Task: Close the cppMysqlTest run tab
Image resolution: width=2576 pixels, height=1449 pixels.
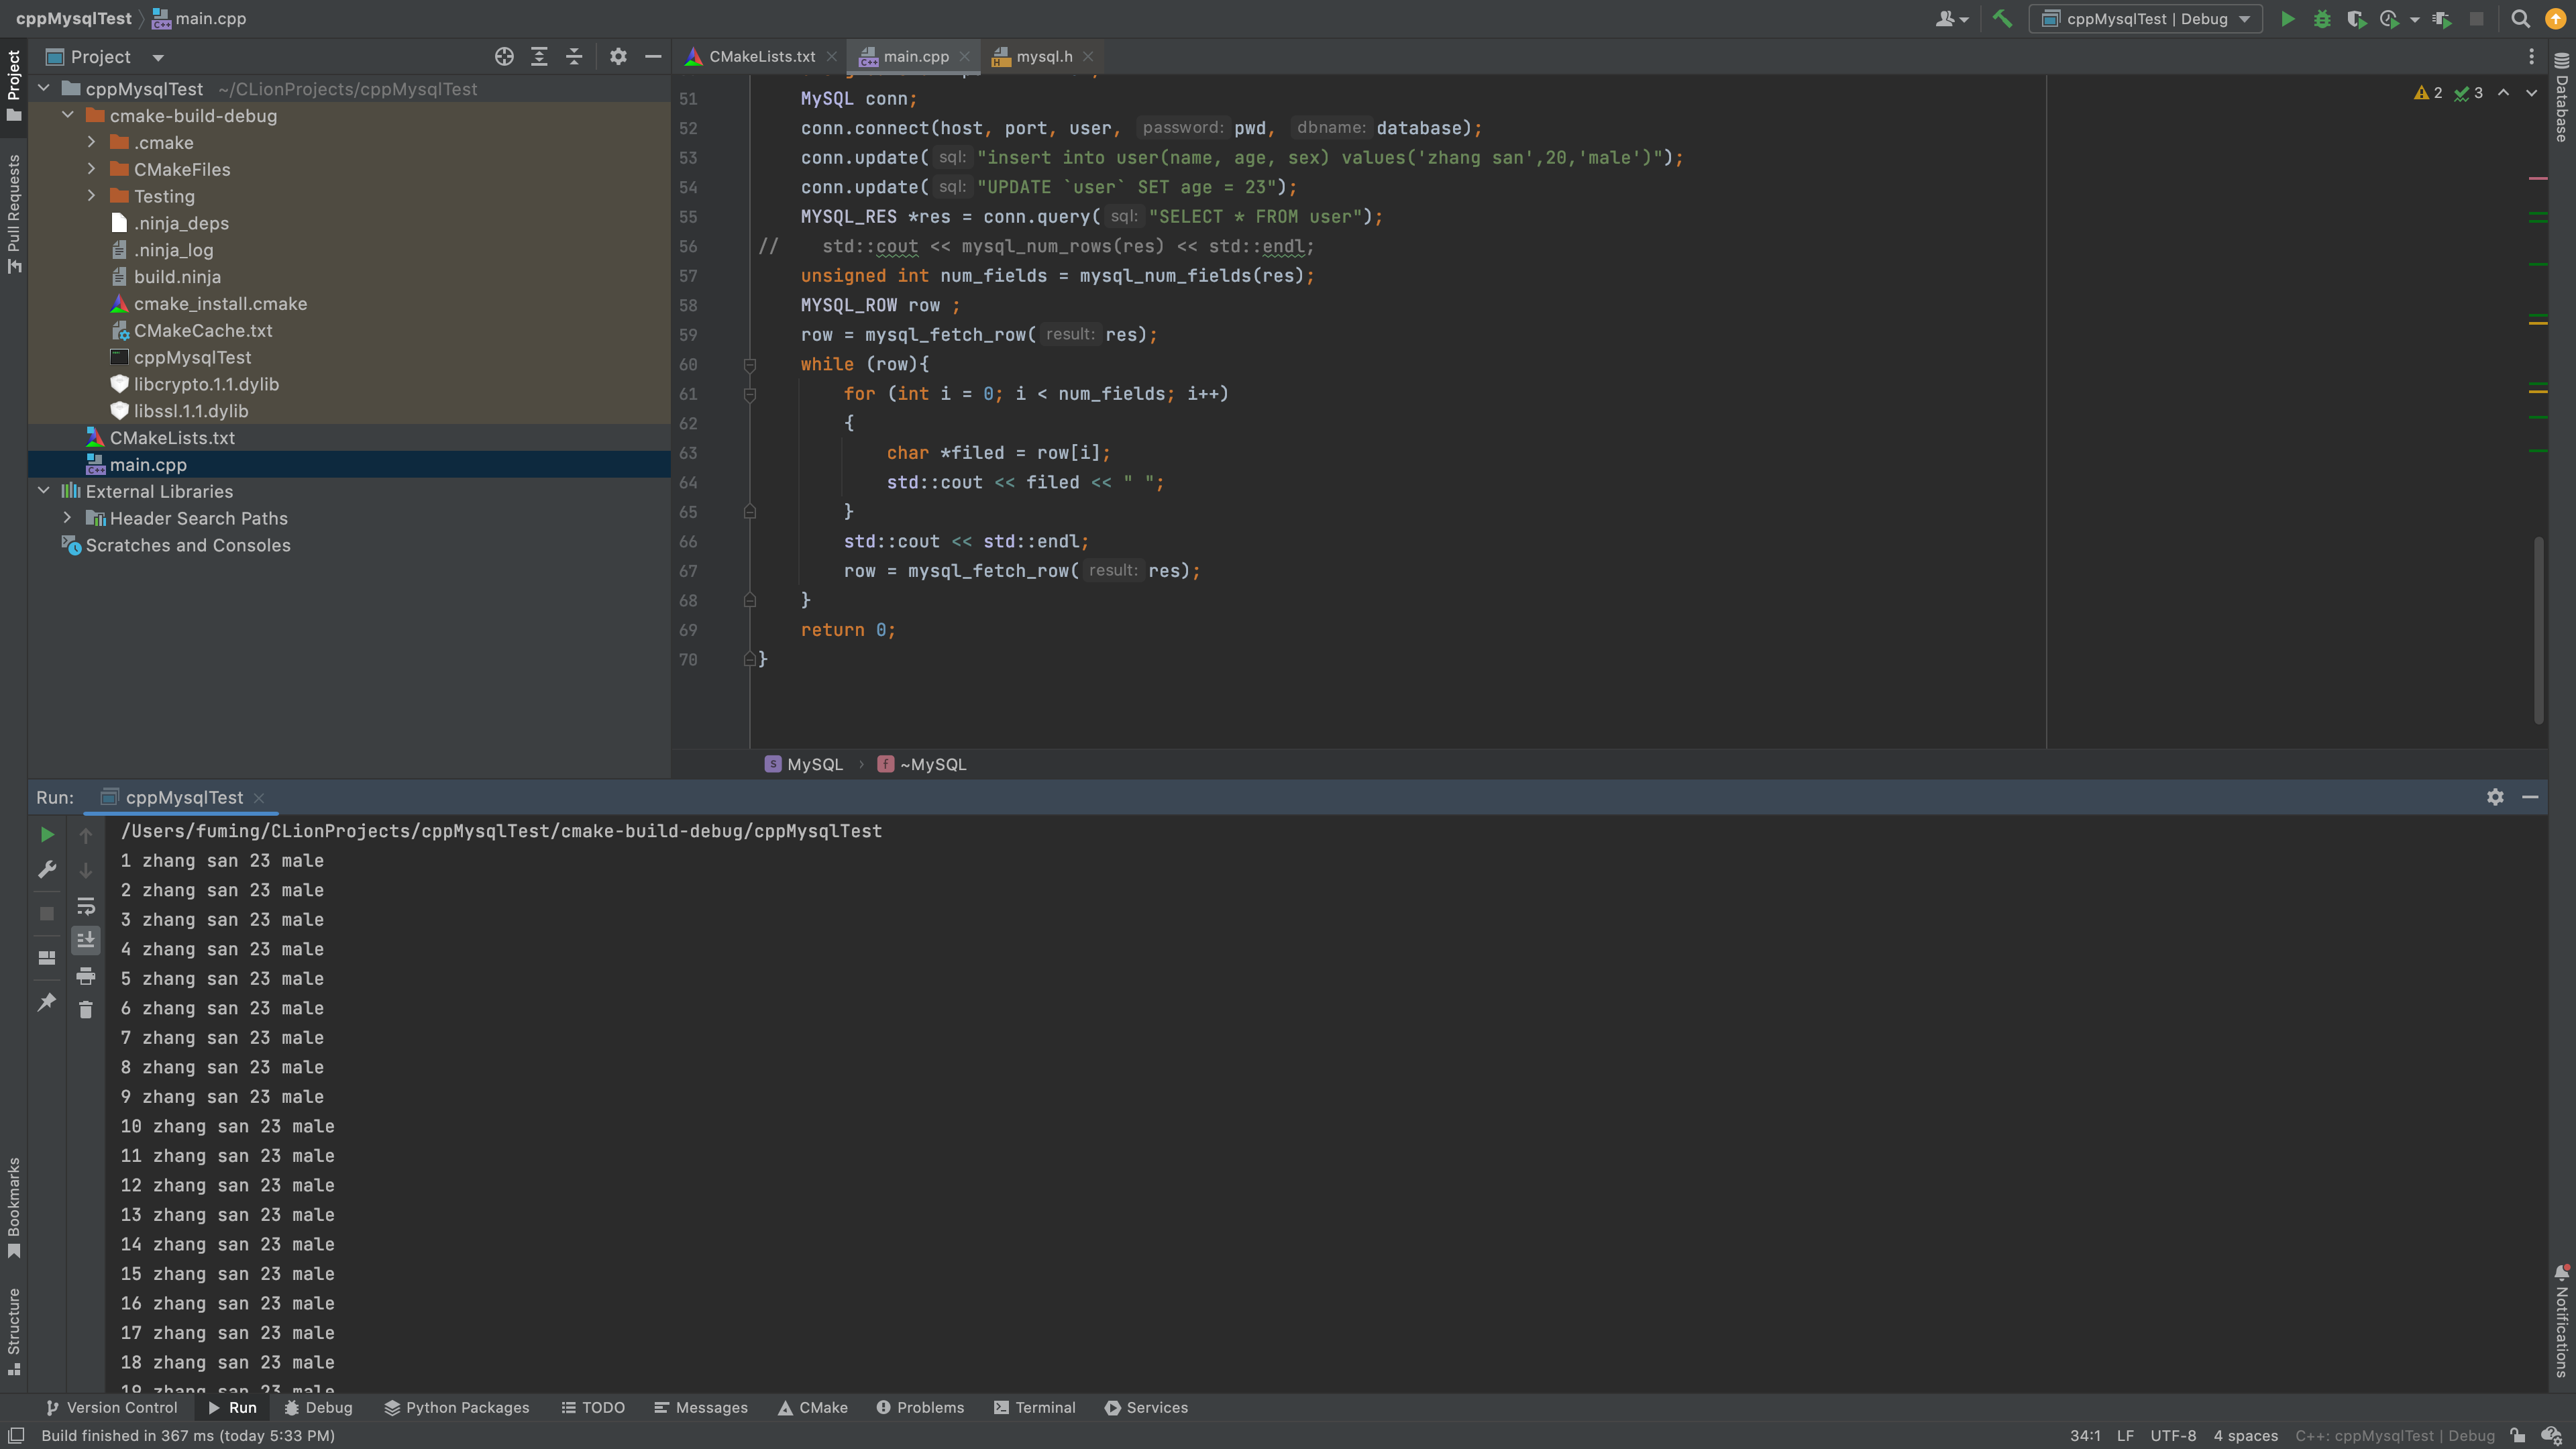Action: [x=259, y=798]
